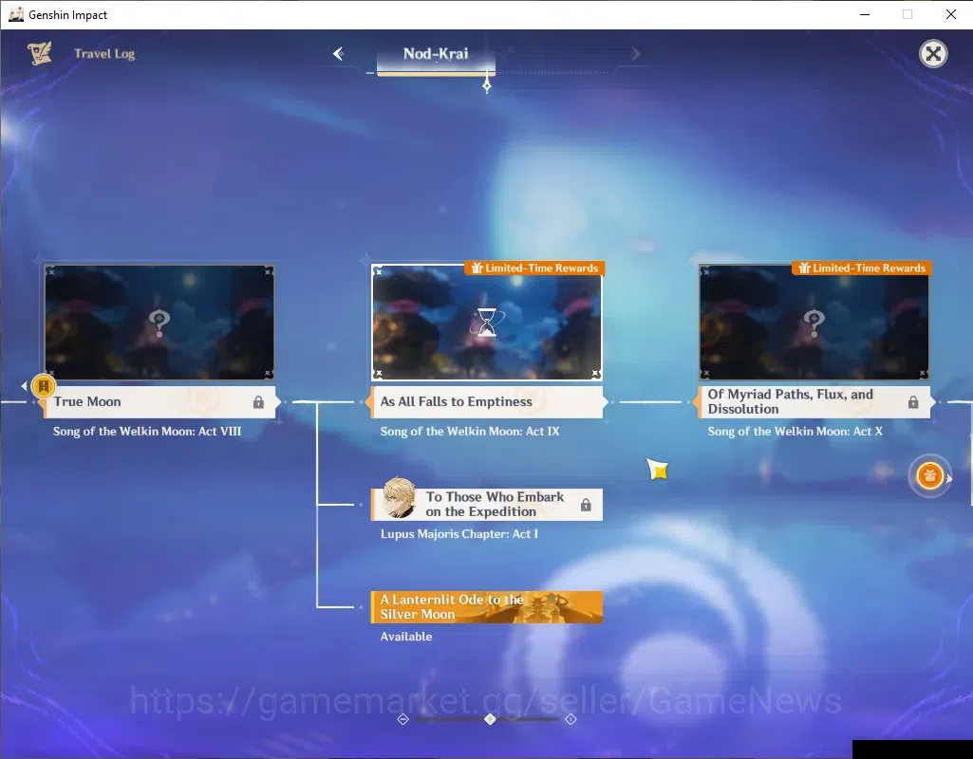Select the True Moon quest label
The image size is (973, 759).
[159, 402]
